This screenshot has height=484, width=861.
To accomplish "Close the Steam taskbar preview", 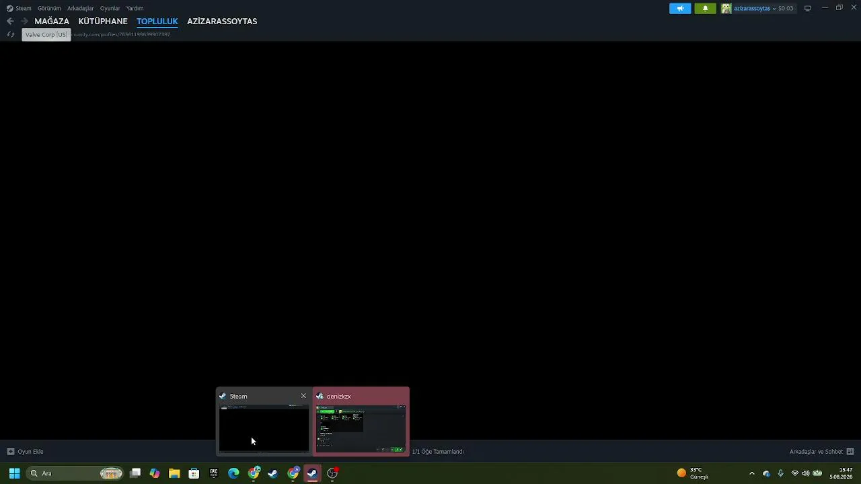I will [303, 396].
